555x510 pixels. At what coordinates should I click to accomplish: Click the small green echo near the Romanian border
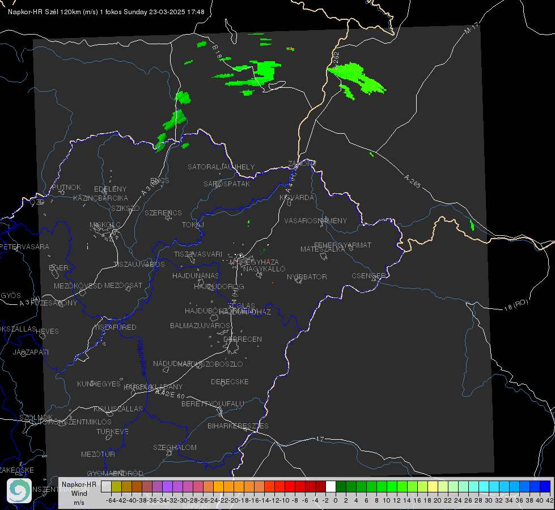[472, 225]
